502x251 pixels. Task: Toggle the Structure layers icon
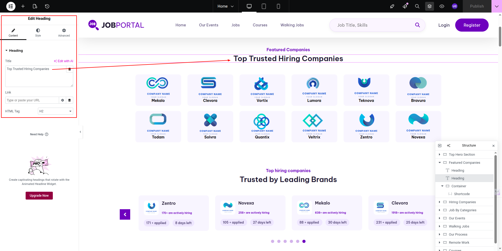pos(430,6)
